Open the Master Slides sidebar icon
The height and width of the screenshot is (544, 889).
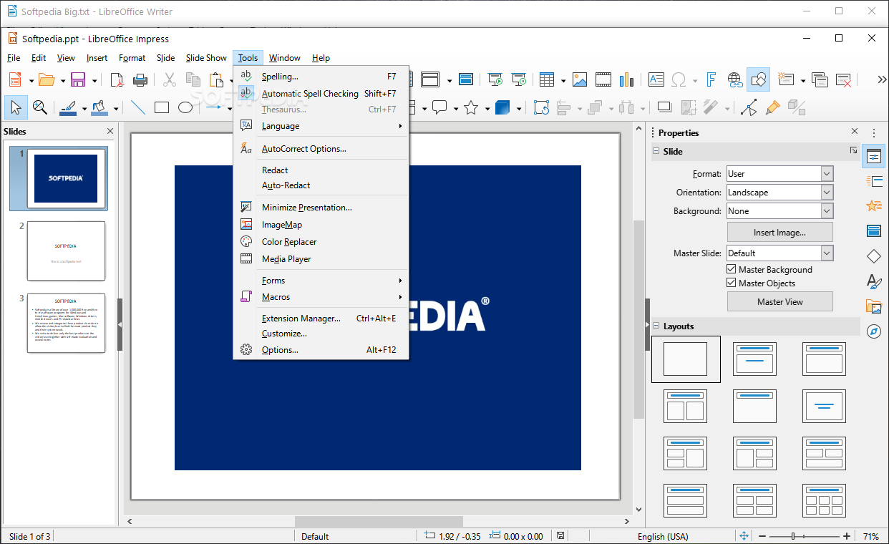click(873, 230)
